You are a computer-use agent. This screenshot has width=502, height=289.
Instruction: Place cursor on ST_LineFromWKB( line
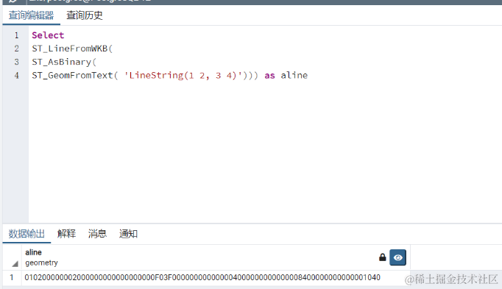pos(72,49)
